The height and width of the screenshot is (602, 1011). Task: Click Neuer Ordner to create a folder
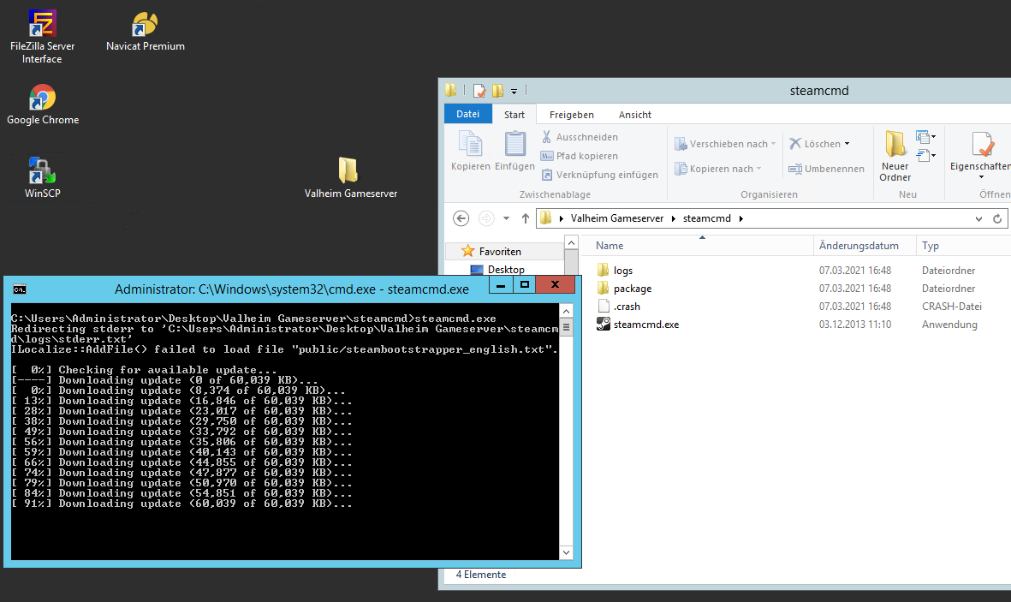pyautogui.click(x=895, y=152)
